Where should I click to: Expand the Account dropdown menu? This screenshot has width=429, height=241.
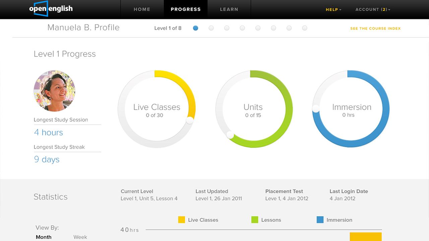pos(373,9)
